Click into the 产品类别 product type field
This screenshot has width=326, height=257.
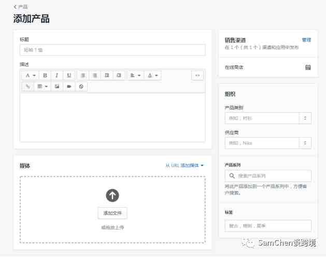click(x=262, y=118)
